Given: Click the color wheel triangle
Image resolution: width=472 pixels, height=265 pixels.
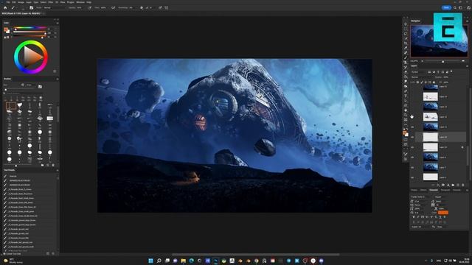Looking at the screenshot, I should (x=32, y=57).
